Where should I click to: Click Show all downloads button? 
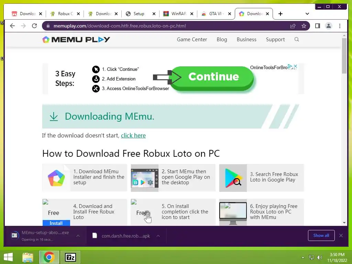(x=321, y=235)
